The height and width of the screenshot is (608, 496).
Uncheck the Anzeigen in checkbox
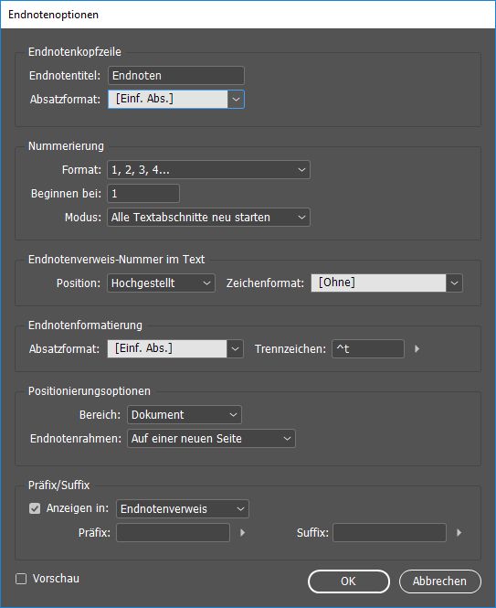point(35,508)
